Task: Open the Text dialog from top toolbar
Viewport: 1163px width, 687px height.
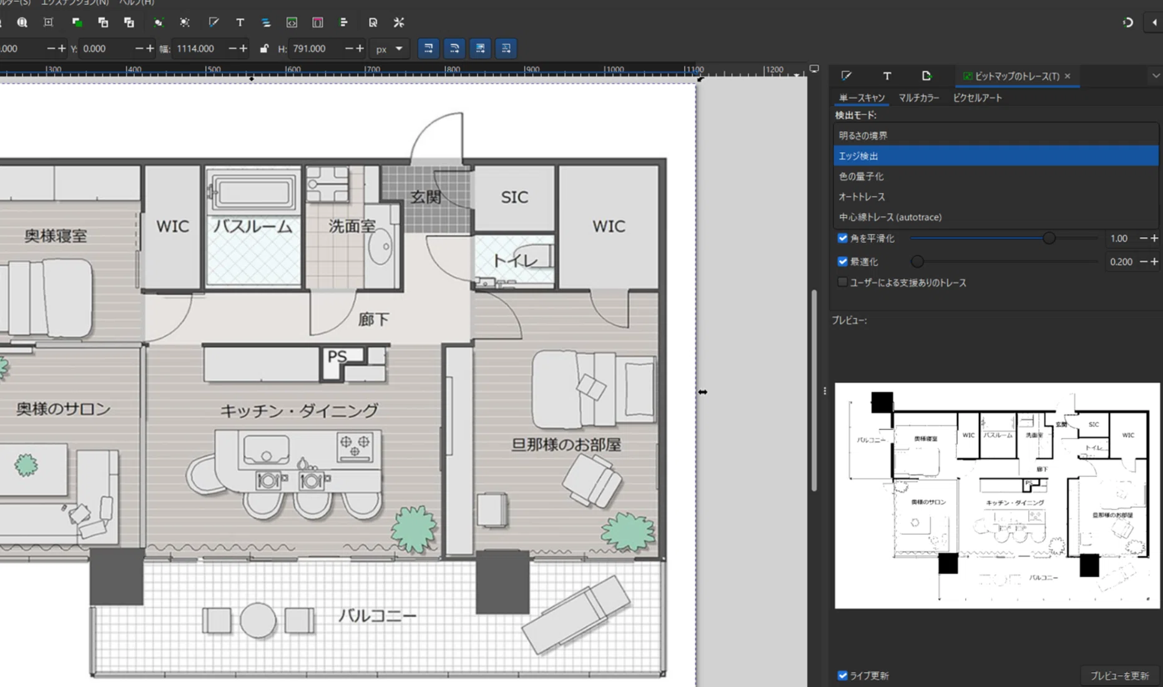Action: (240, 22)
